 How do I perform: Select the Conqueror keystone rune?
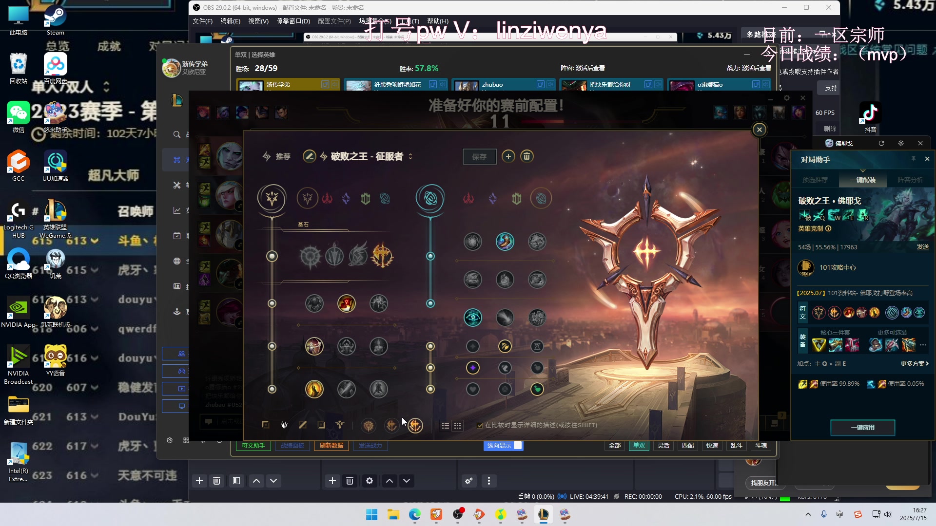click(382, 256)
